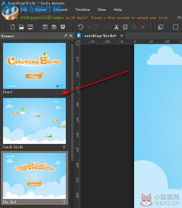Undo the last action
This screenshot has height=208, width=182.
(x=81, y=27)
